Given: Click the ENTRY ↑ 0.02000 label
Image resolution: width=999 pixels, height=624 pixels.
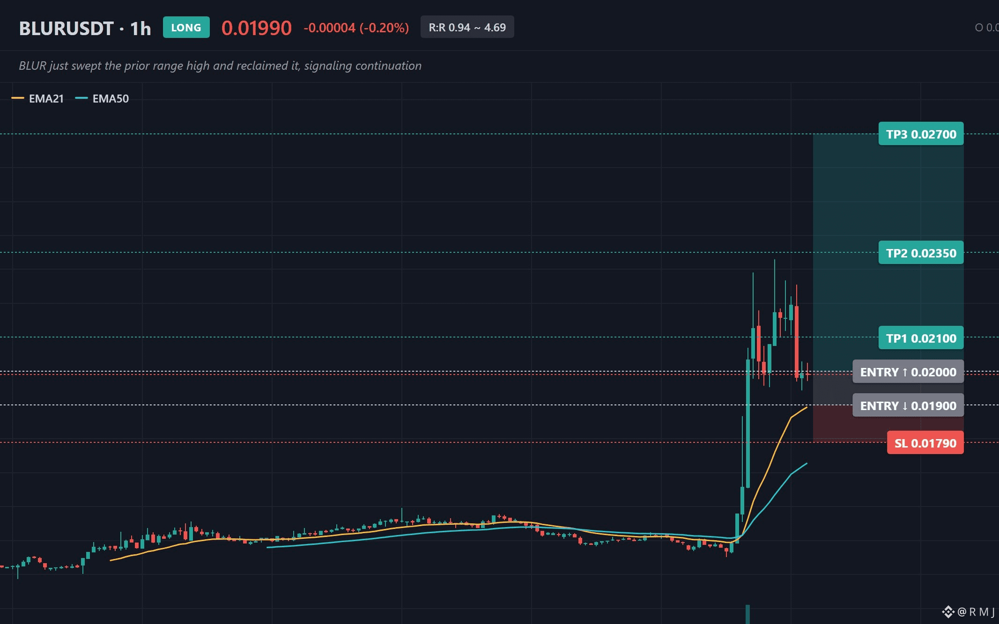Looking at the screenshot, I should click(x=908, y=372).
